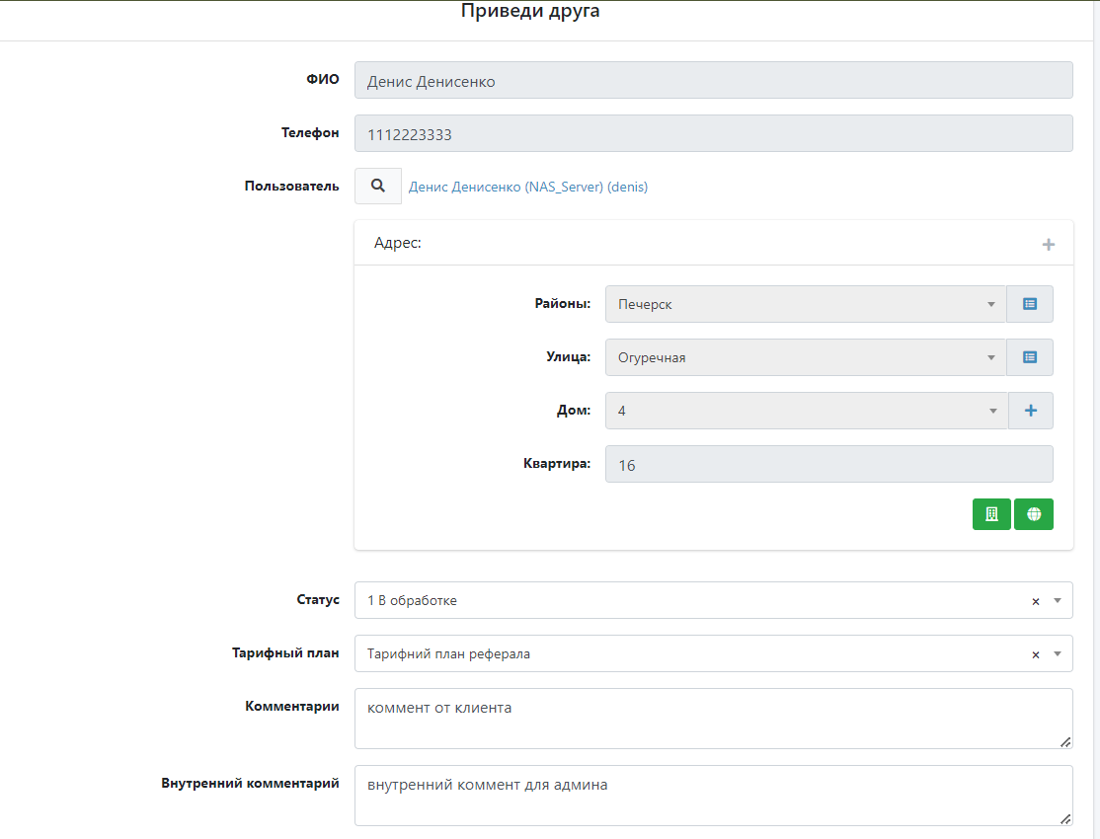This screenshot has width=1100, height=839.
Task: Click the user search magnifier icon
Action: coord(377,186)
